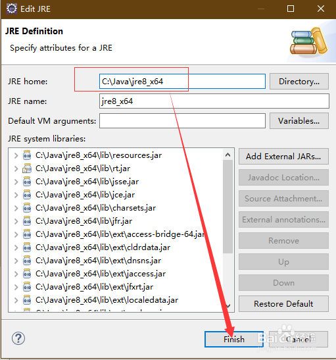Confirm with the Finish button
Screen dimensions: 336x360
(x=234, y=339)
